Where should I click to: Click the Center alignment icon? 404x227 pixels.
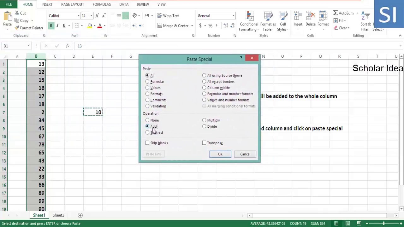[x=119, y=26]
